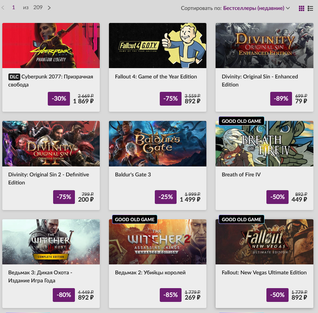Open Fallout: New Vegas Ultimate Edition title
Viewport: 318px width, 313px height.
[x=264, y=273]
